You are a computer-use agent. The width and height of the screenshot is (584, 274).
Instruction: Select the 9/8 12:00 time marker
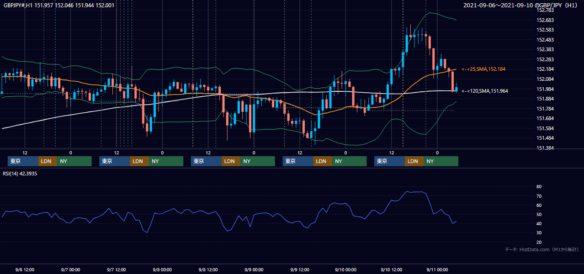(208, 269)
